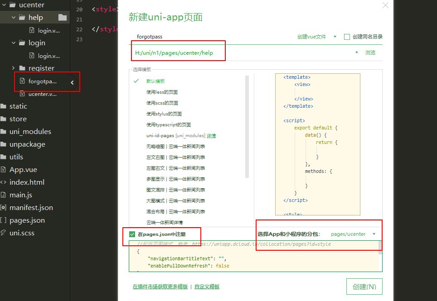The image size is (437, 301).
Task: Open the static folder
Action: tap(18, 106)
